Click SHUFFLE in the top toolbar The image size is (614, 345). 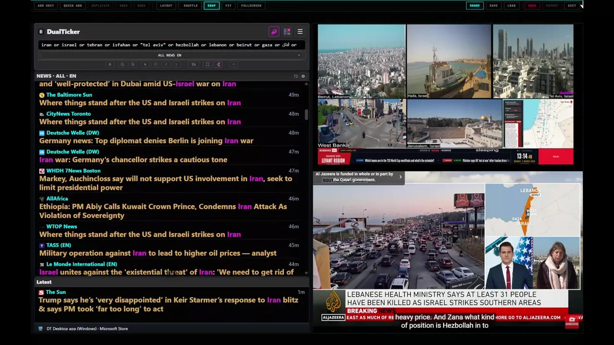[x=190, y=6]
